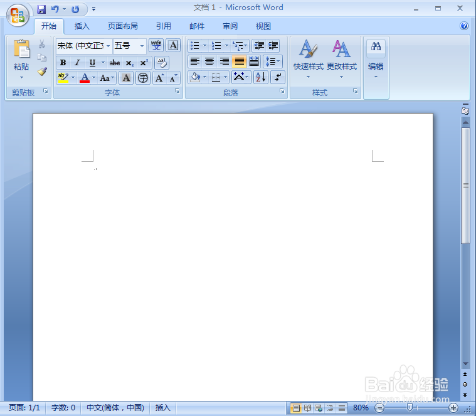Switch to 视图 tab
Image resolution: width=476 pixels, height=416 pixels.
pyautogui.click(x=263, y=26)
